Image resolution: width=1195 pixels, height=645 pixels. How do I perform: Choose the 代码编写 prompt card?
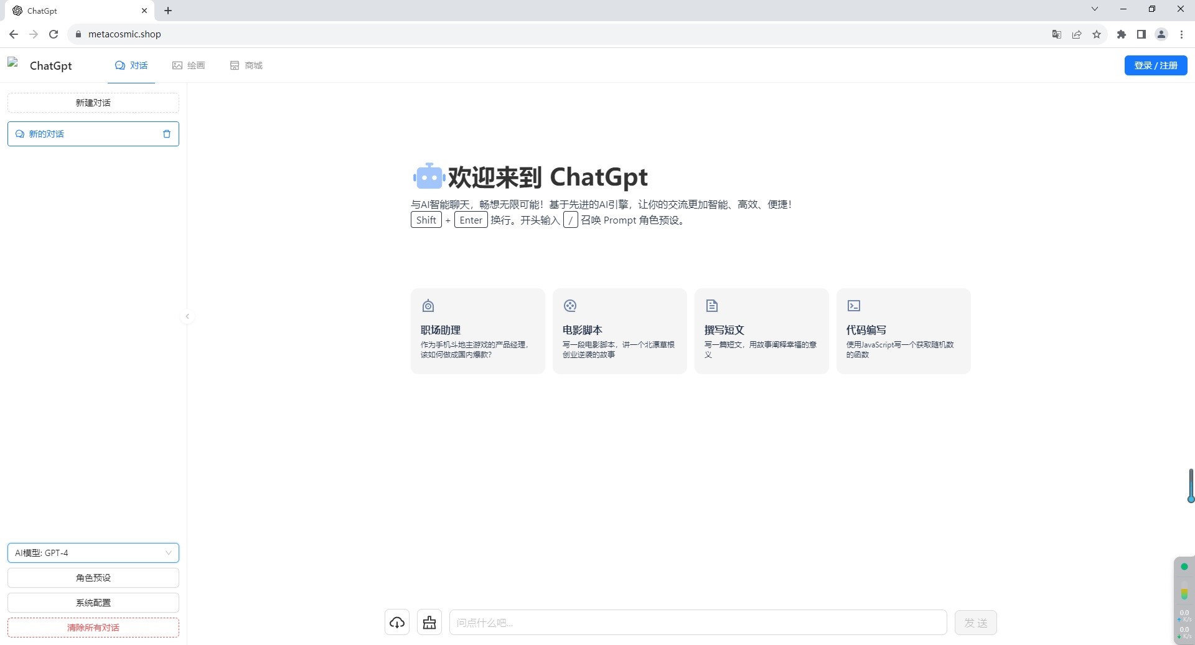pos(904,331)
